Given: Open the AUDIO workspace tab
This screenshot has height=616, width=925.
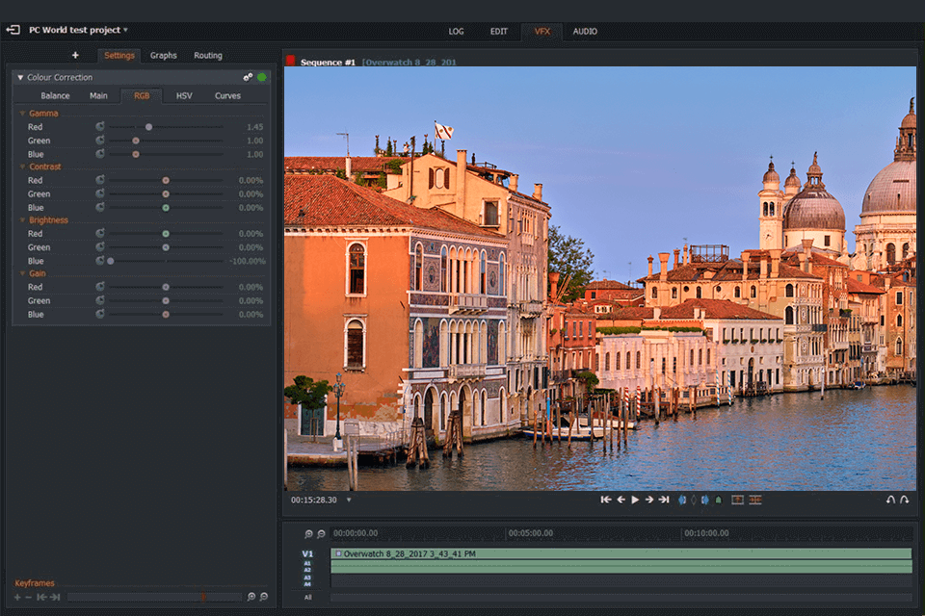Looking at the screenshot, I should (585, 31).
